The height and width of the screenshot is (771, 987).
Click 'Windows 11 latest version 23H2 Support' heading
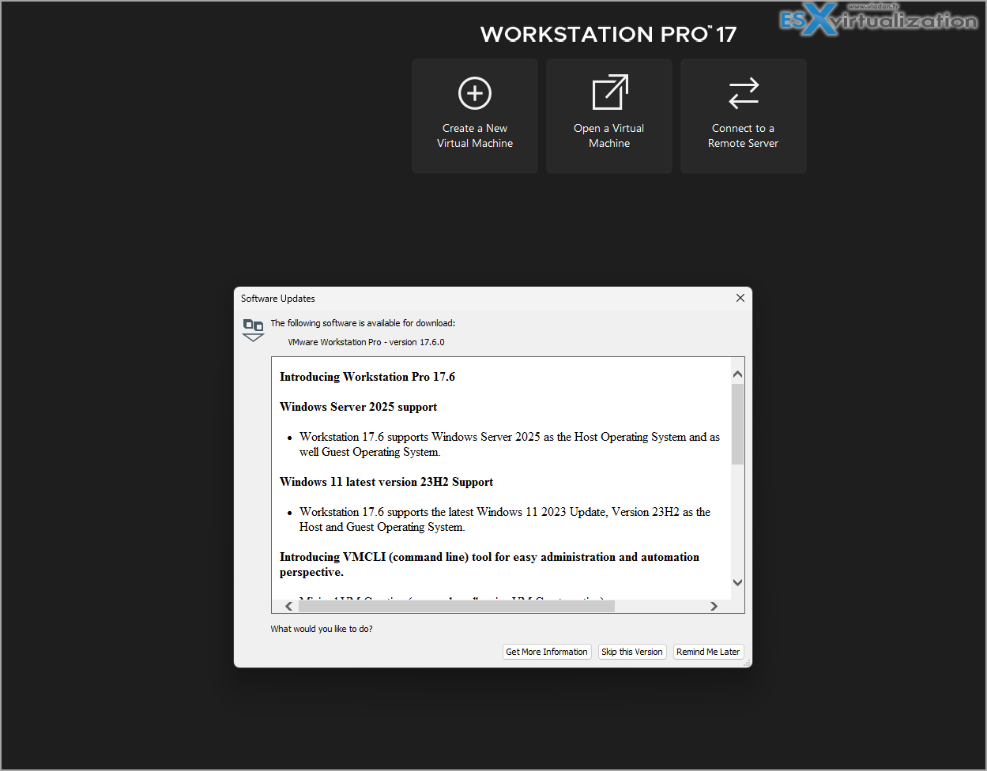tap(386, 482)
